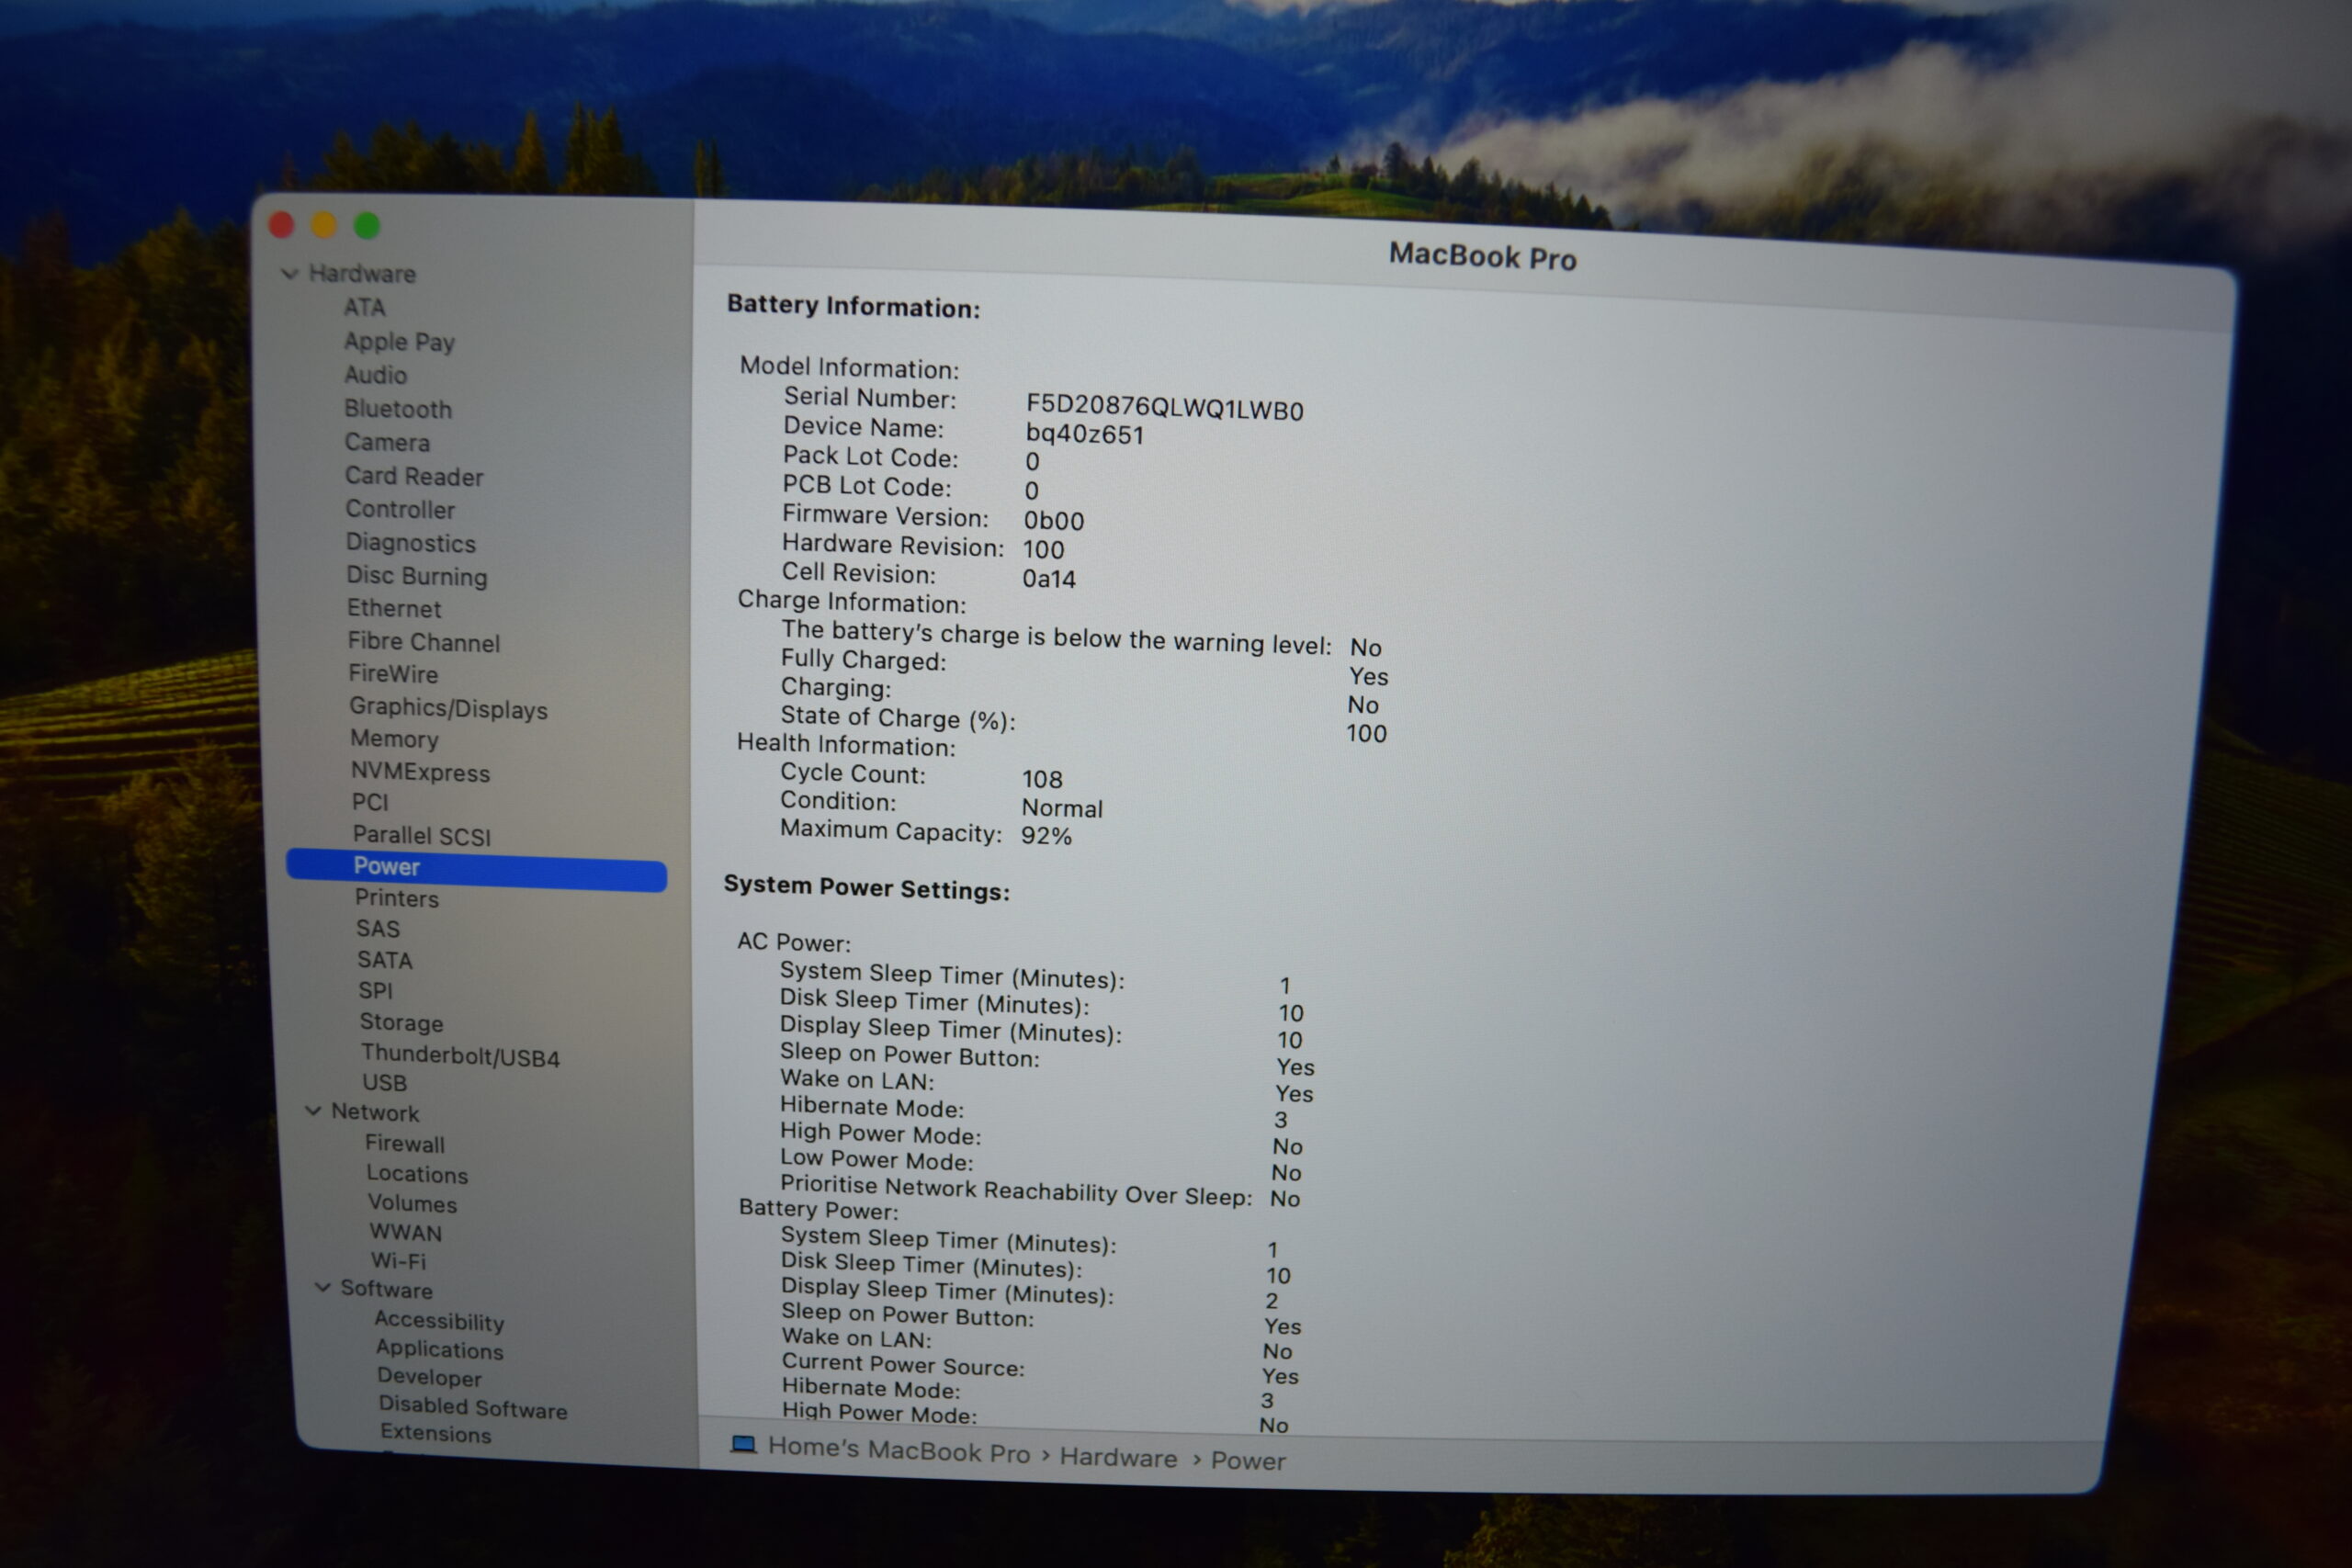Select Disc Burning in the sidebar
The height and width of the screenshot is (1568, 2352).
[x=417, y=576]
